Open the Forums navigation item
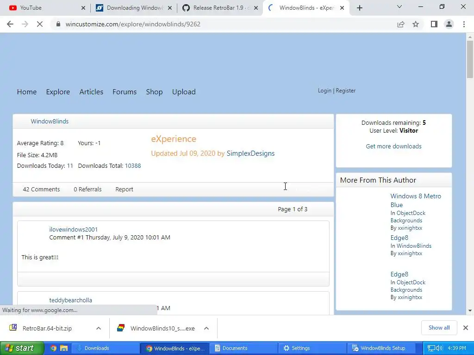Screen dimensions: 474x355 (125, 92)
